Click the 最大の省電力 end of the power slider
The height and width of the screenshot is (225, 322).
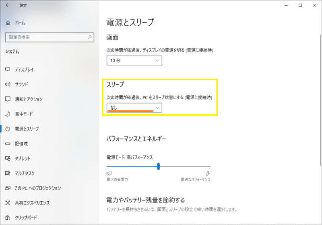pos(108,166)
